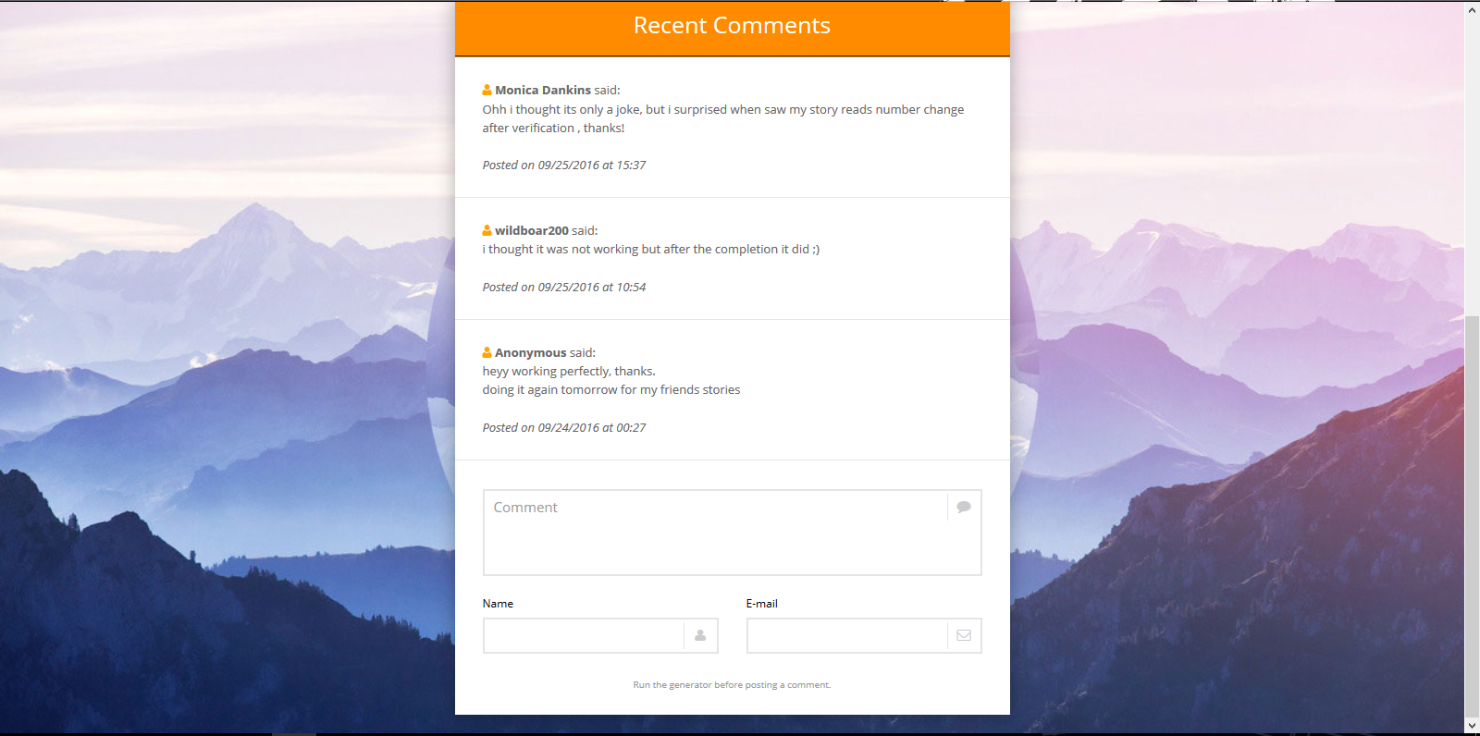The height and width of the screenshot is (736, 1480).
Task: Select the wildboar200 author name
Action: (x=532, y=230)
